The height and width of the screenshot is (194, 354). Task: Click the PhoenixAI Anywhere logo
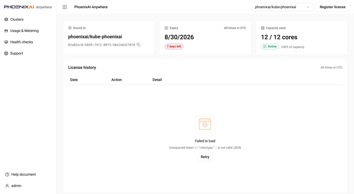pyautogui.click(x=28, y=7)
